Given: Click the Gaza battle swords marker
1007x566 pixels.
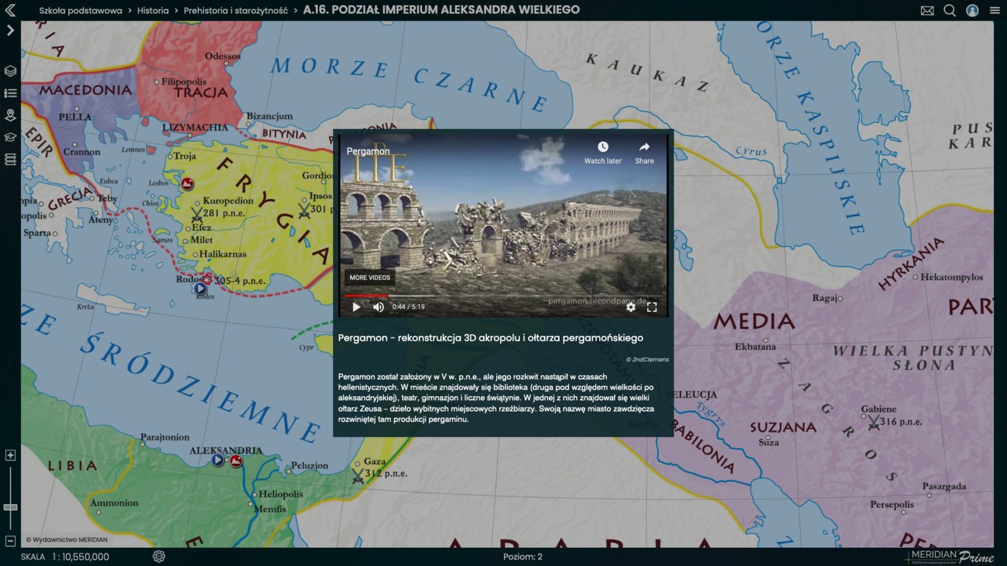Looking at the screenshot, I should point(358,475).
